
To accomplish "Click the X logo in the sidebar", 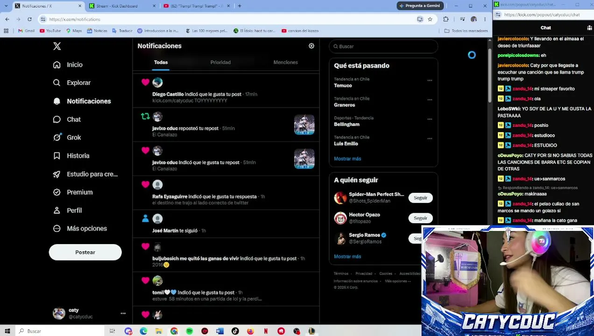I will coord(57,46).
